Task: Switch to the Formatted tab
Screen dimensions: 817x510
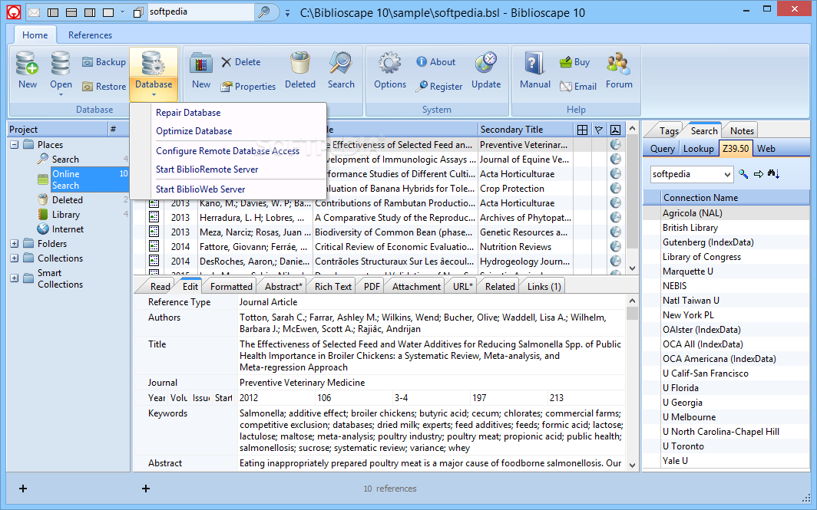Action: tap(231, 286)
